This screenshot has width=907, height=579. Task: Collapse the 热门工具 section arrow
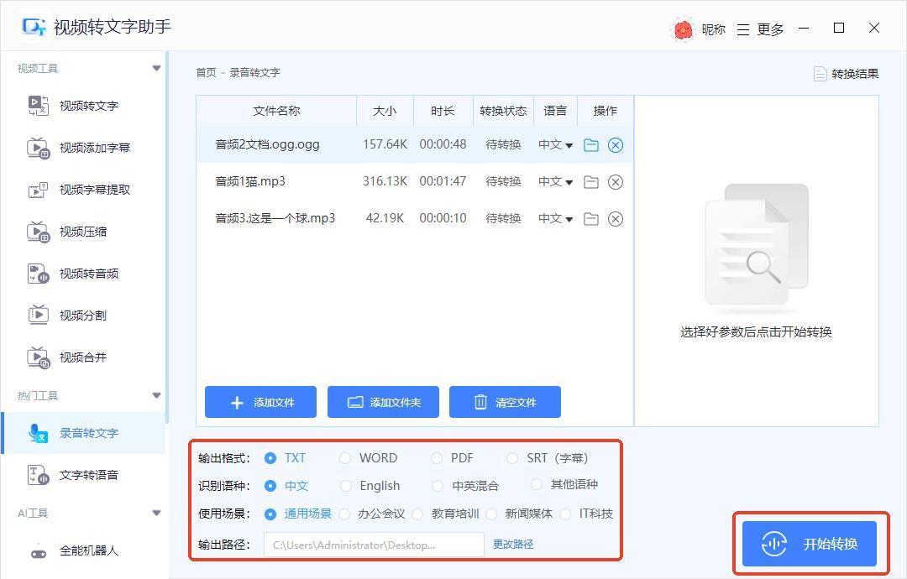click(156, 395)
